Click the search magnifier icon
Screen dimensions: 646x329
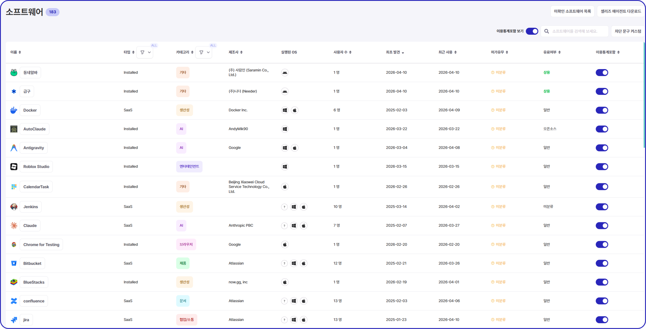pyautogui.click(x=546, y=31)
